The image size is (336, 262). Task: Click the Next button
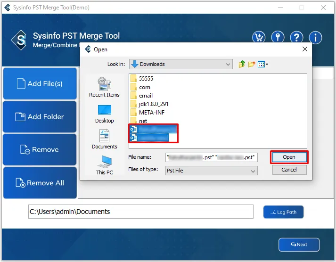pyautogui.click(x=299, y=245)
